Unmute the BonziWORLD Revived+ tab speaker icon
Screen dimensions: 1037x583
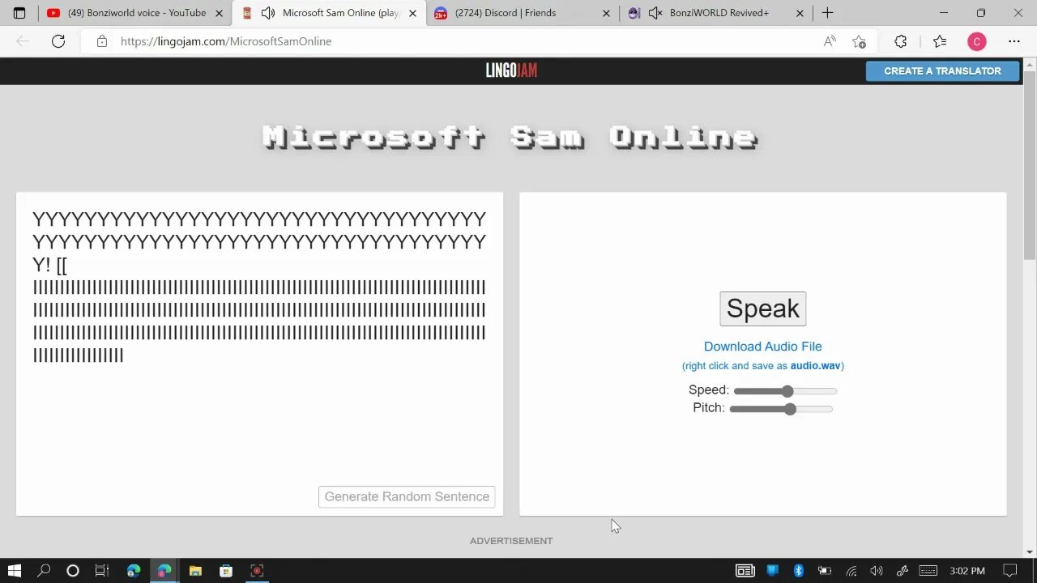[655, 13]
